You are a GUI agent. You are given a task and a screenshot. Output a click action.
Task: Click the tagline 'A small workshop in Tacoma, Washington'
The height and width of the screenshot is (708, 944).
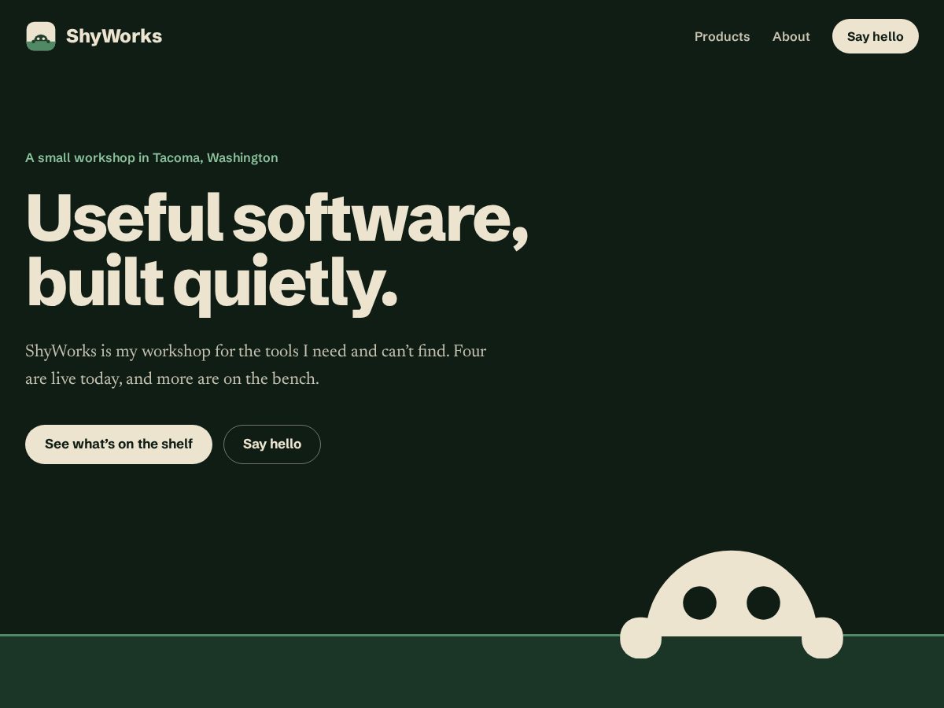(151, 157)
